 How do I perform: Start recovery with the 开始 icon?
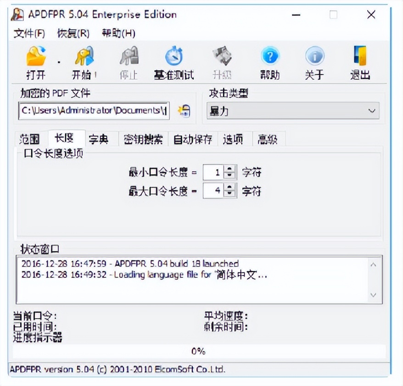[x=84, y=56]
